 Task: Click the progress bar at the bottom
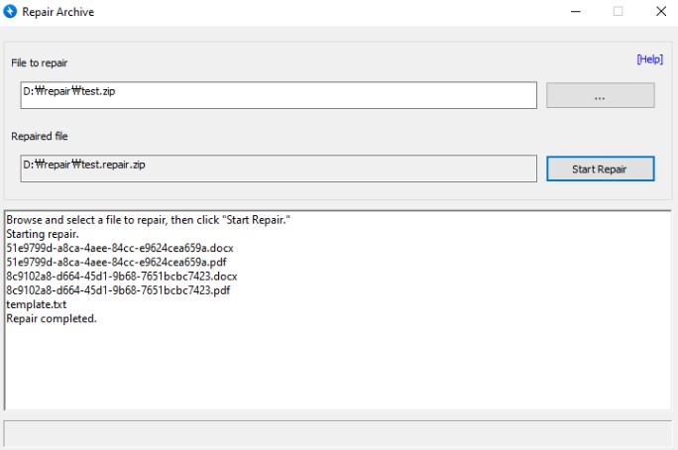coord(338,433)
